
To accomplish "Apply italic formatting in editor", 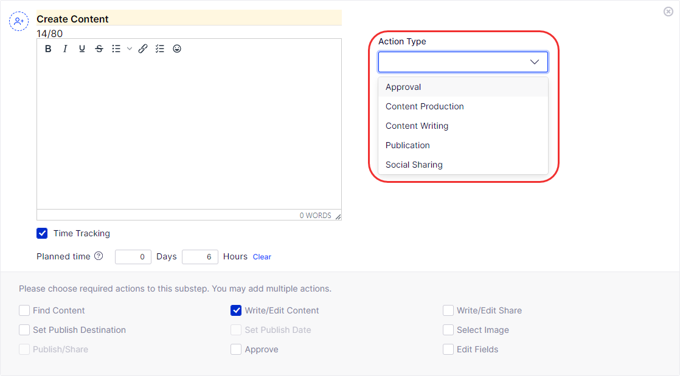I will point(65,49).
